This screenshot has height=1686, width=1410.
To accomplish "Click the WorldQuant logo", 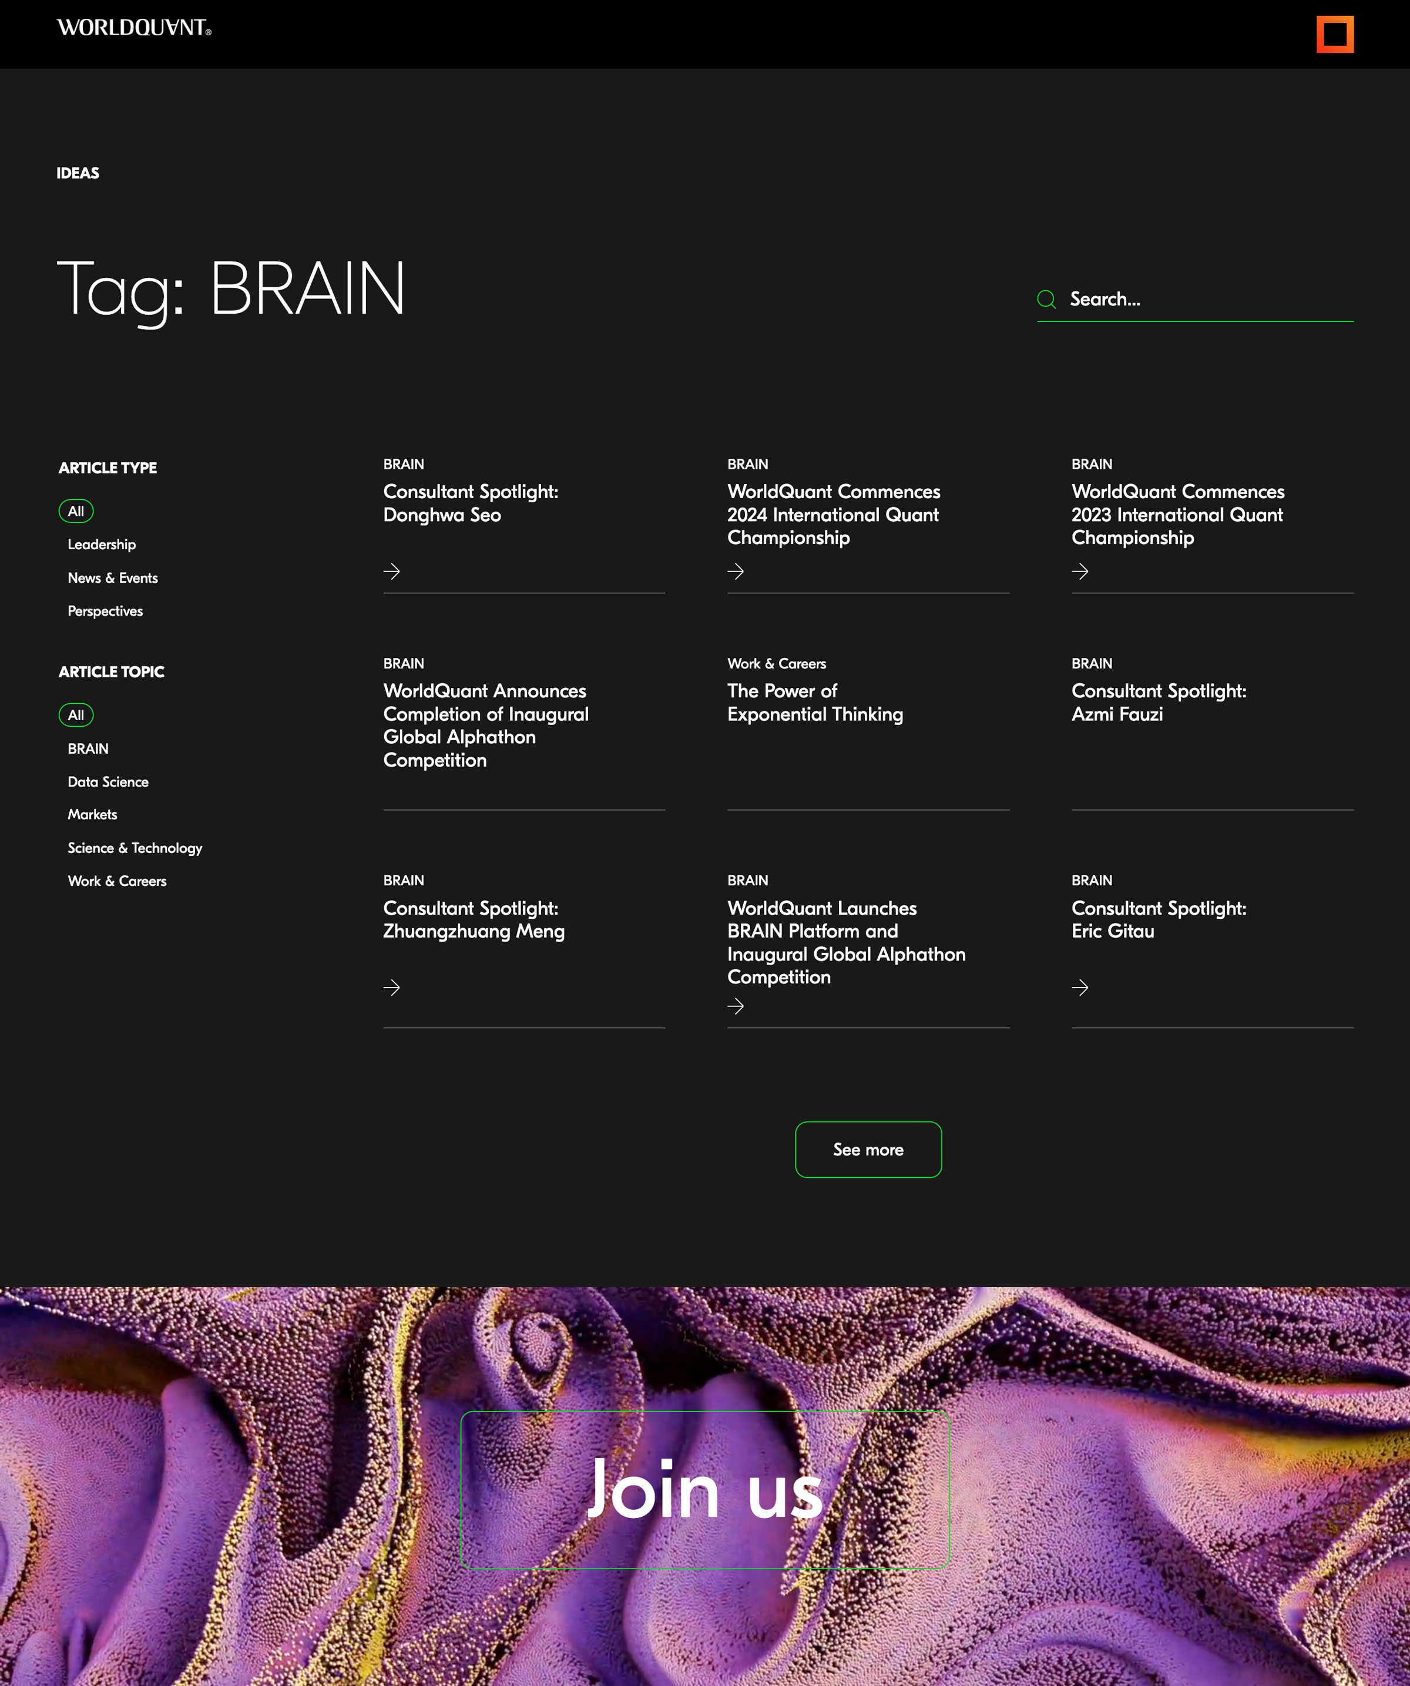I will (134, 28).
